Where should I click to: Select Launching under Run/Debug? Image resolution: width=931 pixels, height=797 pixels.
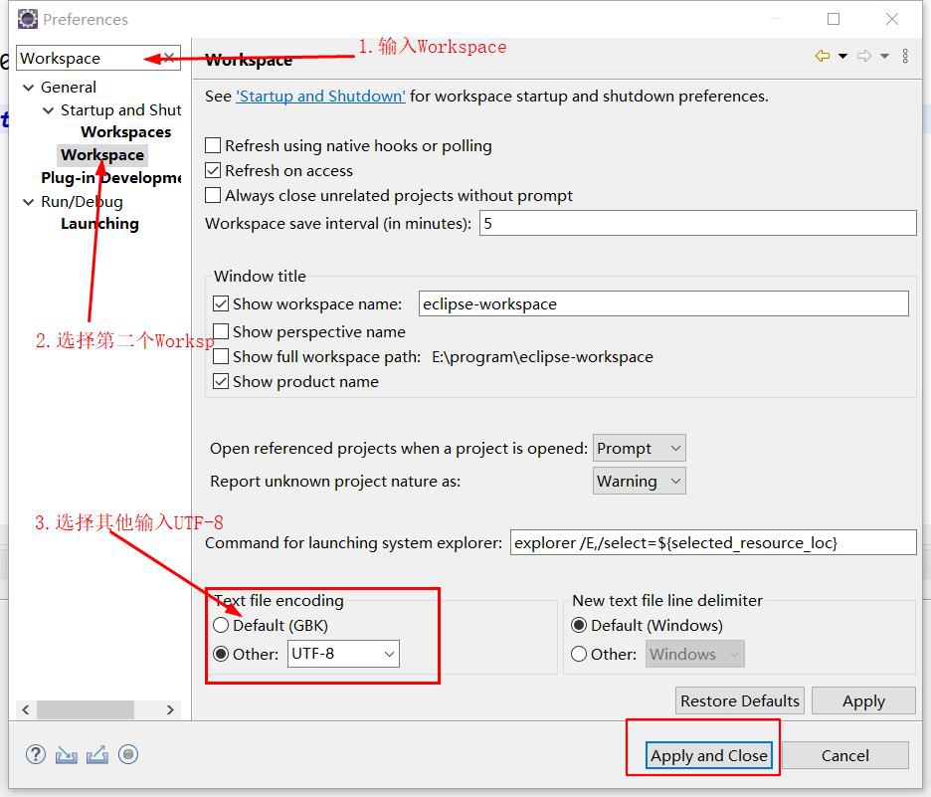point(99,224)
